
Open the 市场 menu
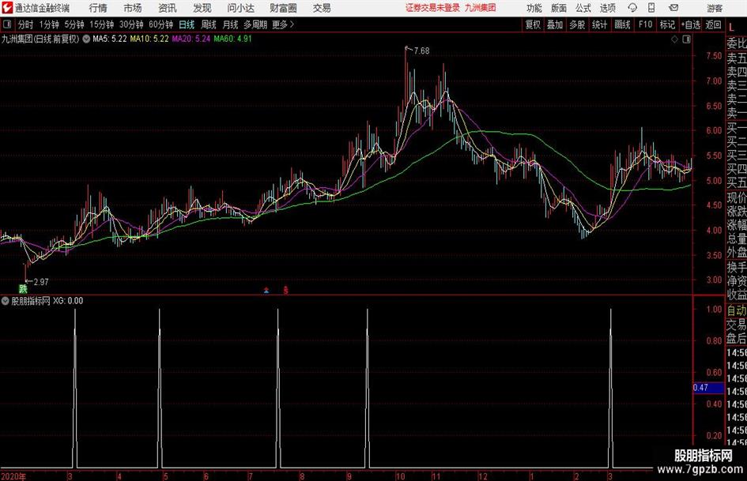(x=133, y=8)
